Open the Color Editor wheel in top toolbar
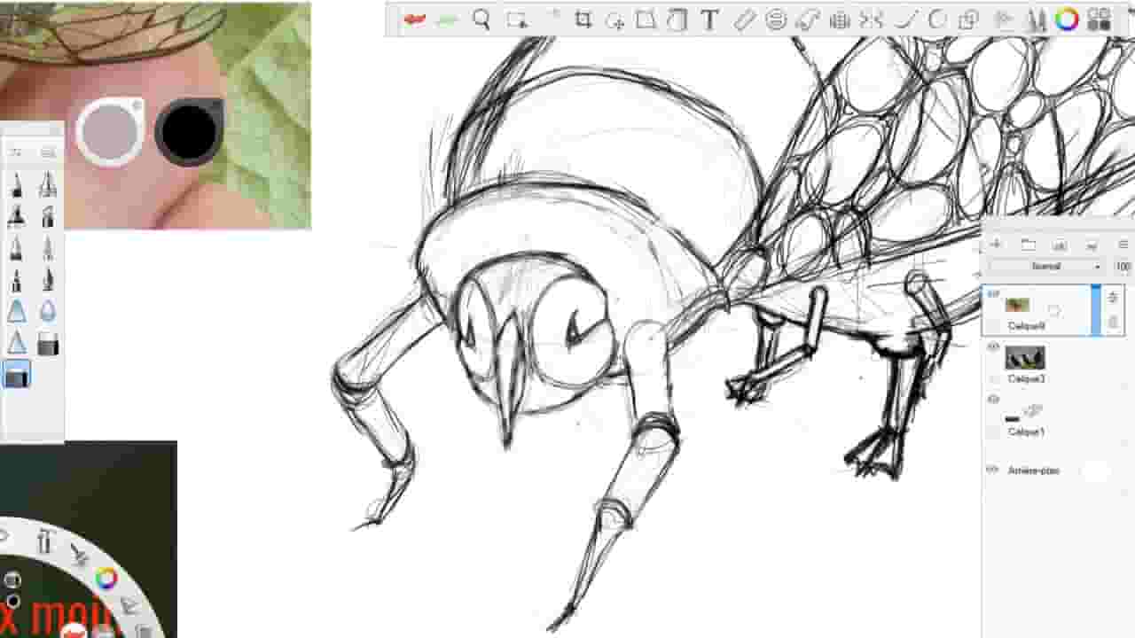Image resolution: width=1135 pixels, height=638 pixels. [x=1067, y=19]
